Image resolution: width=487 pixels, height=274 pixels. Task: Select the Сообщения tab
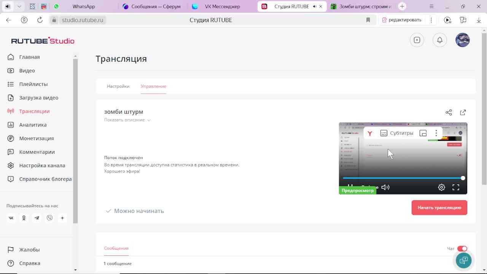116,248
